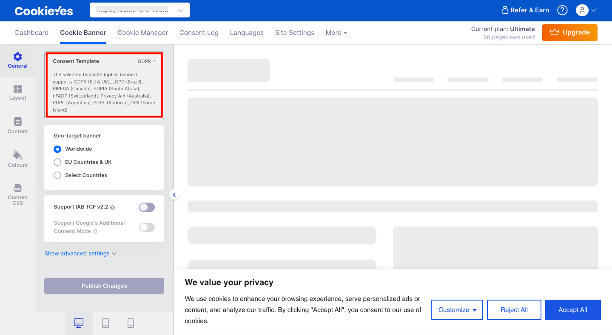Choose the Select Countries option
612x335 pixels.
pos(57,175)
